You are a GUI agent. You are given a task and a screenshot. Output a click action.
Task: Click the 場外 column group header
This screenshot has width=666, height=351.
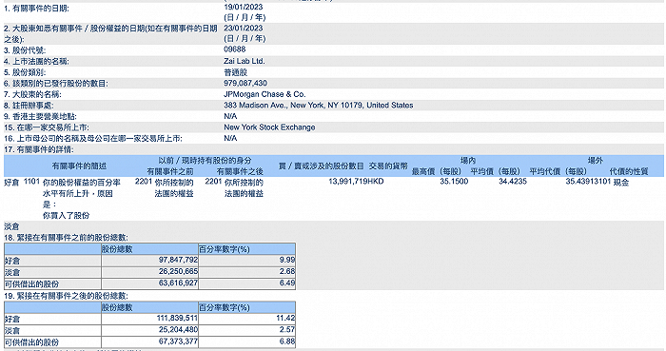point(596,161)
